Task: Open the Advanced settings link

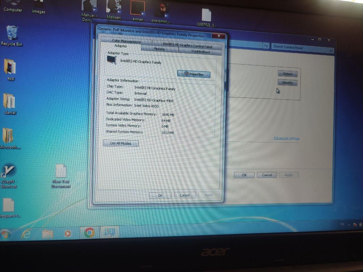Action: (286, 138)
